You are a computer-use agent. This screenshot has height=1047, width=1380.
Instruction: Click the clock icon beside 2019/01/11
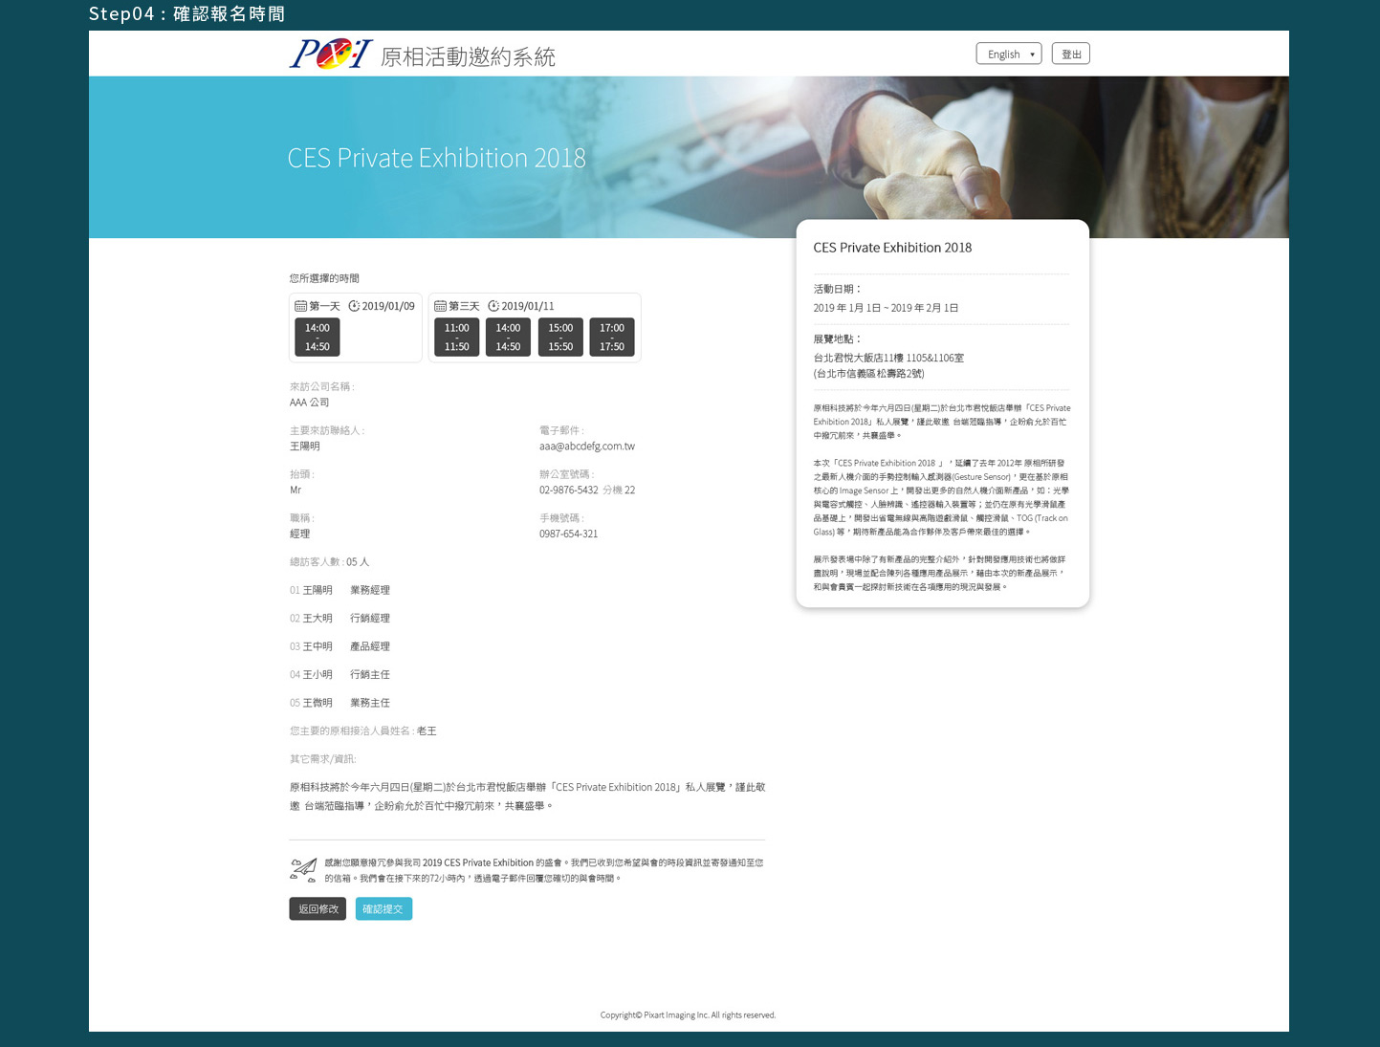pos(493,306)
